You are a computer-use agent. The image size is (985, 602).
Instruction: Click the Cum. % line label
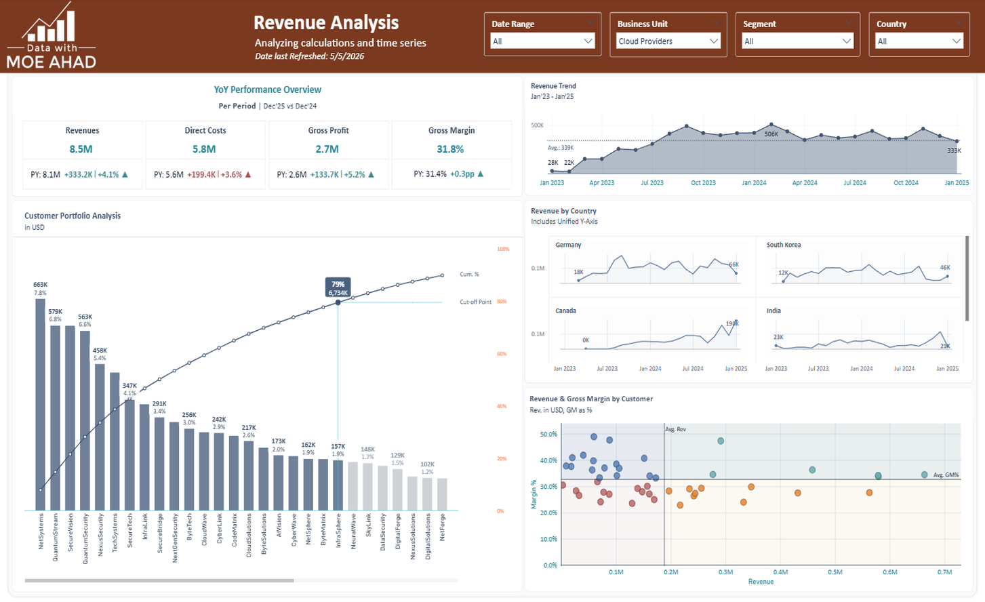[469, 275]
